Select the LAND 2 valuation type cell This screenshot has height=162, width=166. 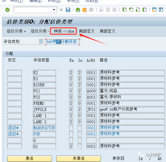pyautogui.click(x=44, y=122)
